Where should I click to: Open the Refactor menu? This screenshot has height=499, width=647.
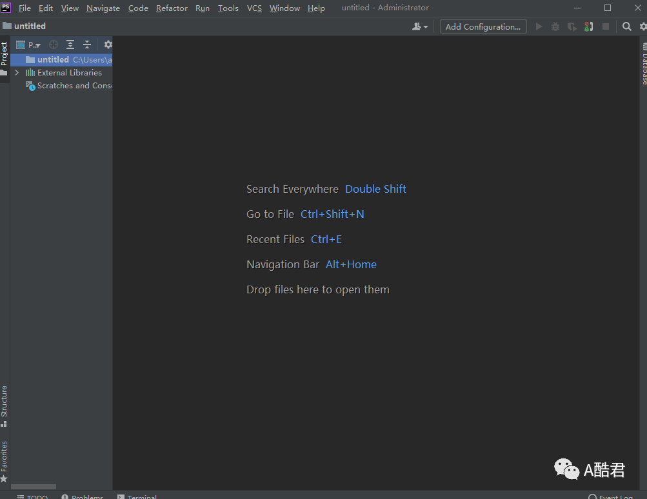pos(172,8)
